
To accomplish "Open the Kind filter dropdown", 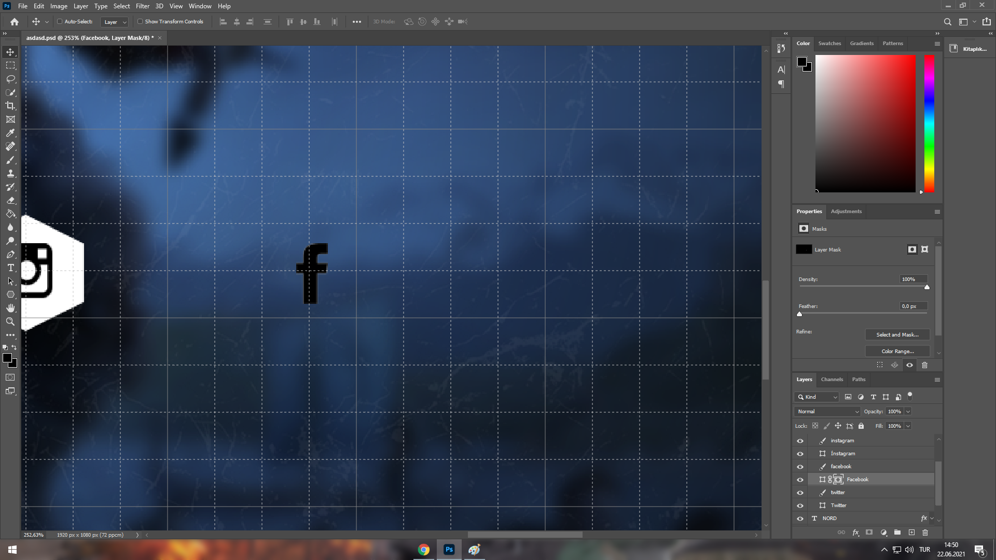I will coord(818,397).
